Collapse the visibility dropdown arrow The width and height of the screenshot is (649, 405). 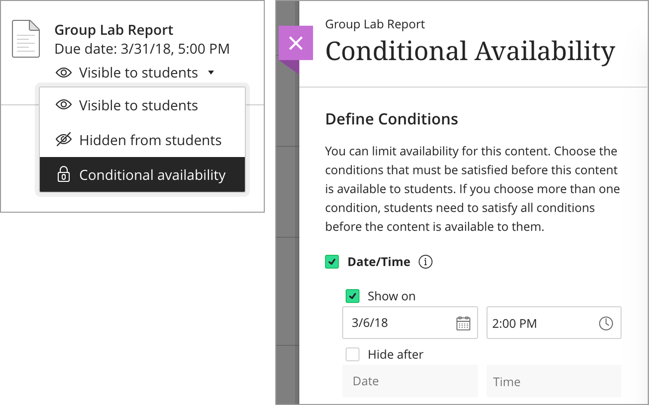coord(211,73)
